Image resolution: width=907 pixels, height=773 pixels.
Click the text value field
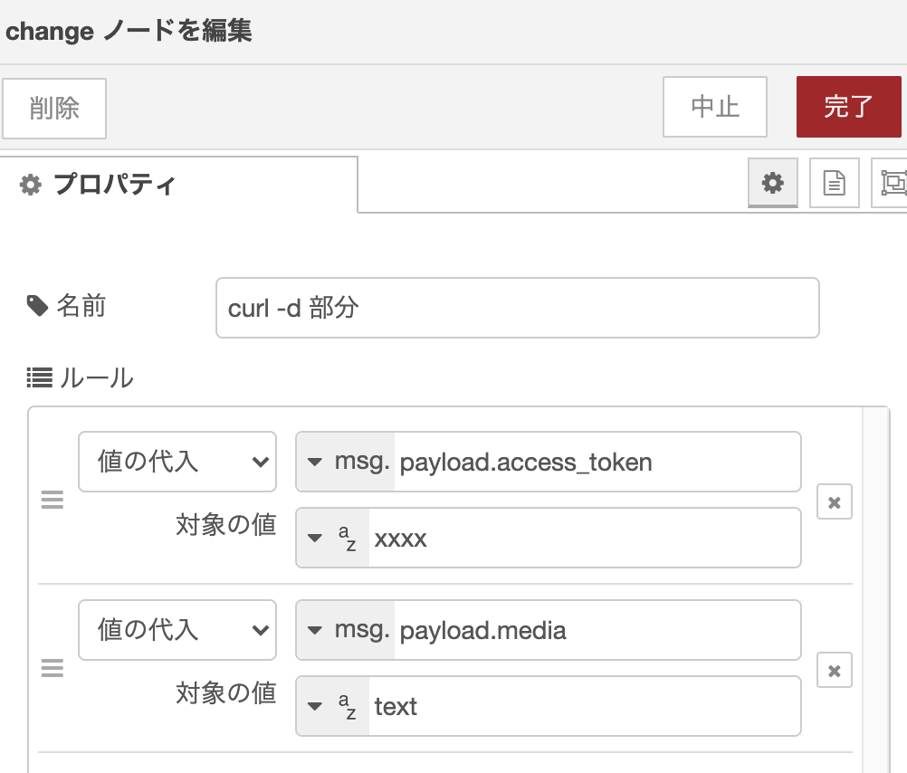585,706
